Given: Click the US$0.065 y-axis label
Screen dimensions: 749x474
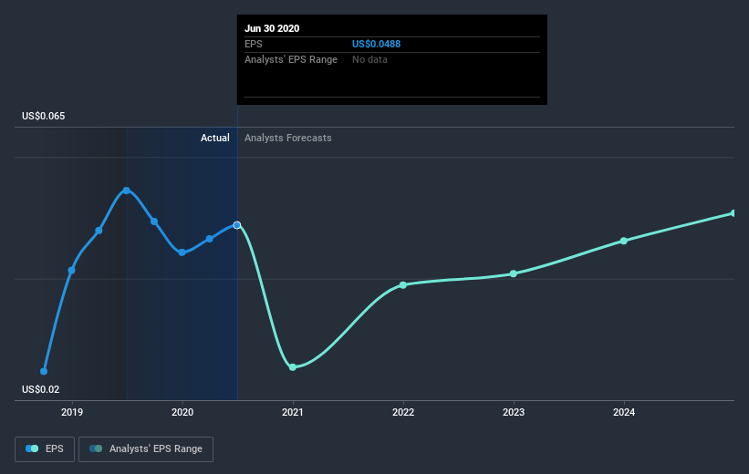Looking at the screenshot, I should point(44,116).
